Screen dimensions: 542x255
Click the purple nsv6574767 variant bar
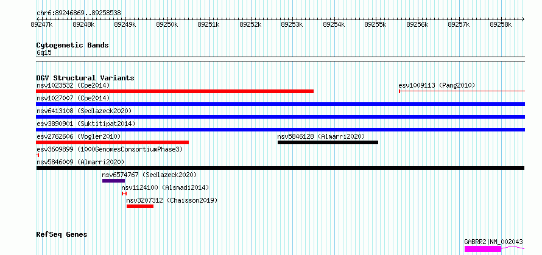pyautogui.click(x=113, y=181)
